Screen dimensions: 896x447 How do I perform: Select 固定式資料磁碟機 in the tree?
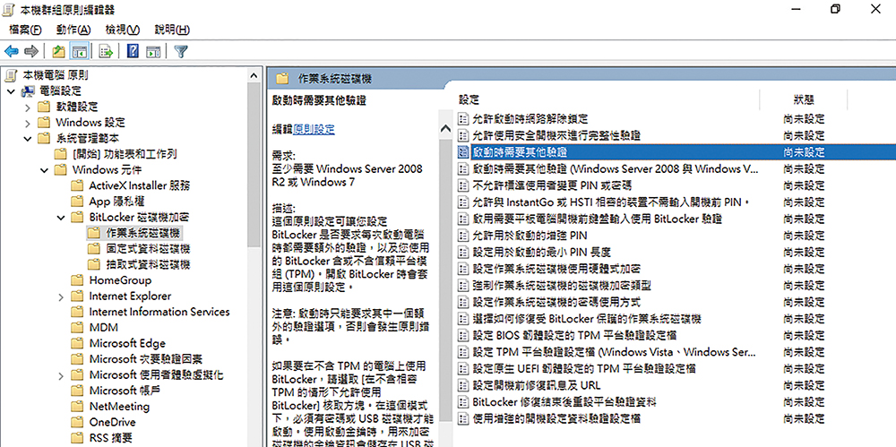point(148,249)
